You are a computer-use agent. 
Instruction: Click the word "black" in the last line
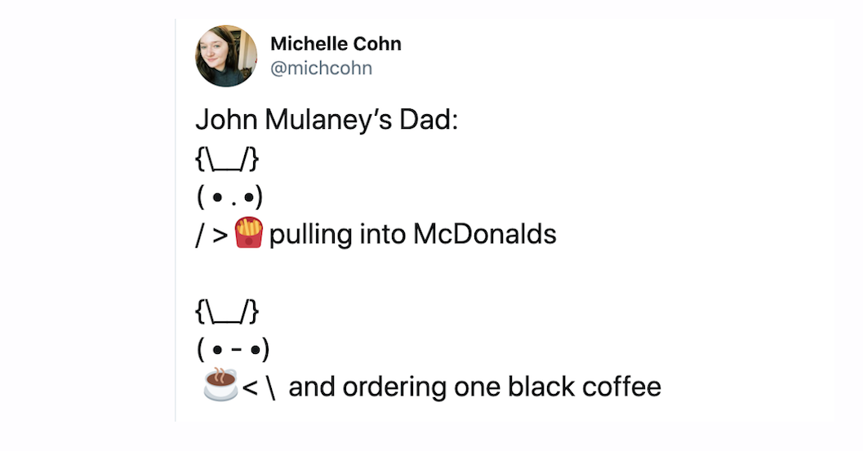coord(541,386)
